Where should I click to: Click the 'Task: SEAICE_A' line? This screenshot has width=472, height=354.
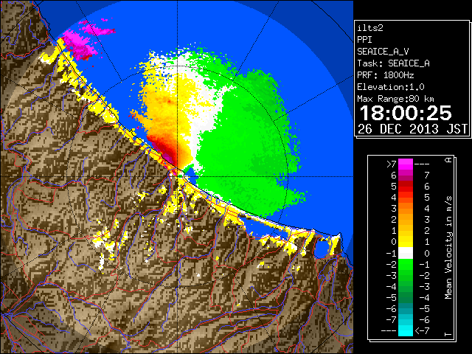point(393,63)
